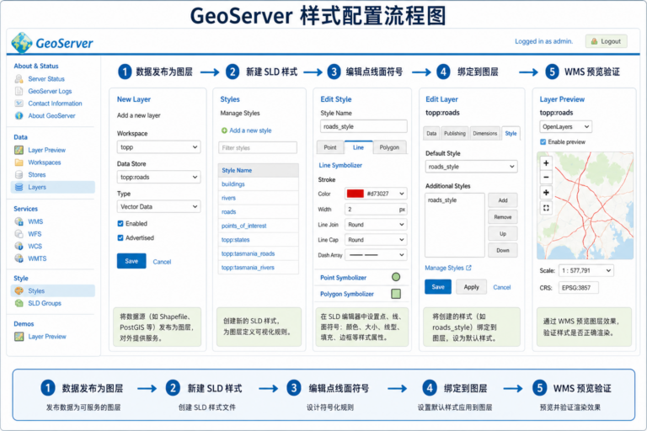Switch to the Point symbolizer tab

[330, 147]
